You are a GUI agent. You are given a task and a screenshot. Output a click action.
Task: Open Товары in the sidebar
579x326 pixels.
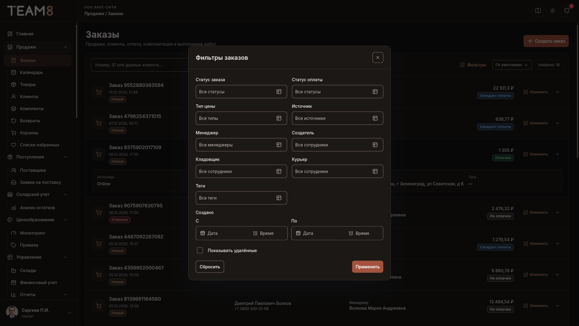[38, 85]
